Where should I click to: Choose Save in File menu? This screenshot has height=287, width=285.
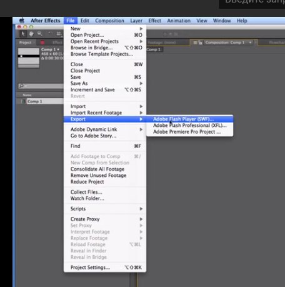(x=105, y=77)
